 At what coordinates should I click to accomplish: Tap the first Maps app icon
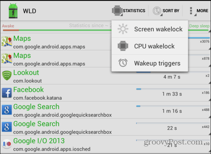pyautogui.click(x=7, y=41)
